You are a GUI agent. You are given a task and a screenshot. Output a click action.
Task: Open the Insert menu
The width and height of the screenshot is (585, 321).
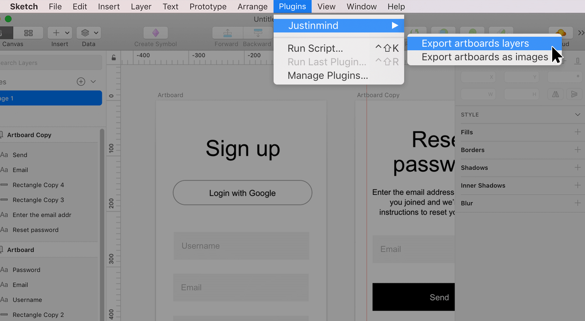pyautogui.click(x=109, y=6)
